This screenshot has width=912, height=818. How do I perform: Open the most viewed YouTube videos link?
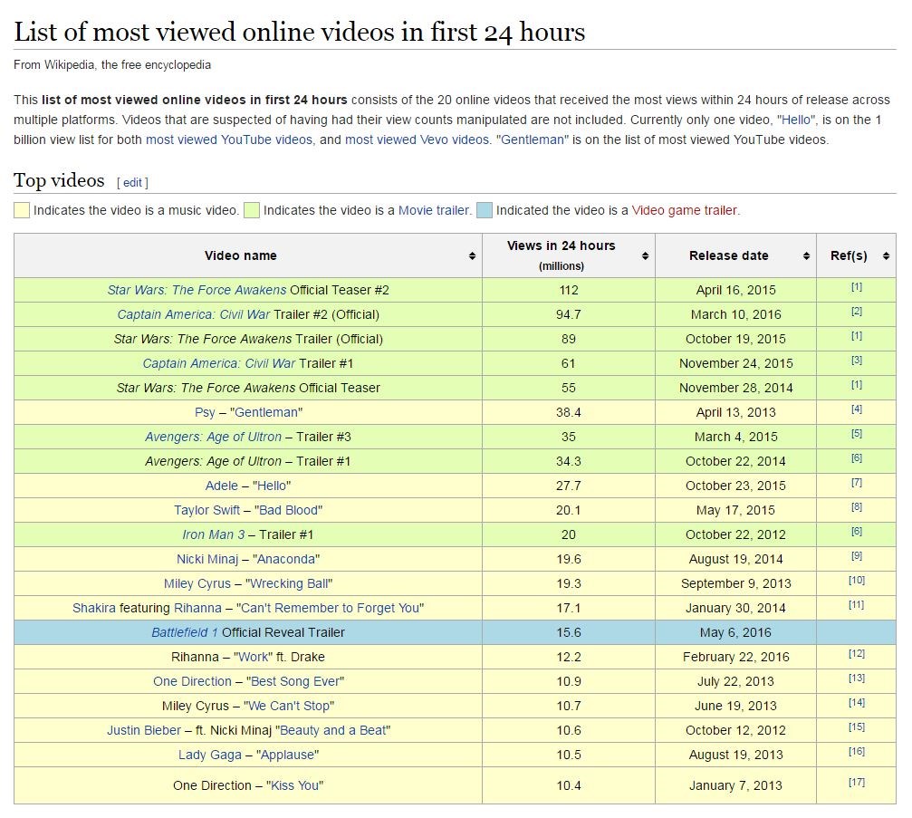(229, 140)
